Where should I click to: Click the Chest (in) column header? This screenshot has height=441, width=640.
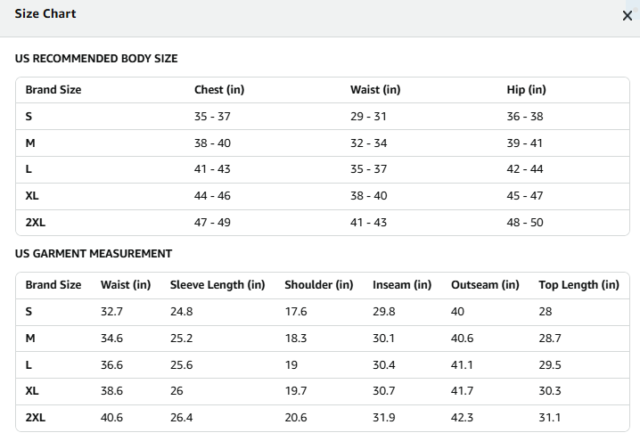[219, 90]
